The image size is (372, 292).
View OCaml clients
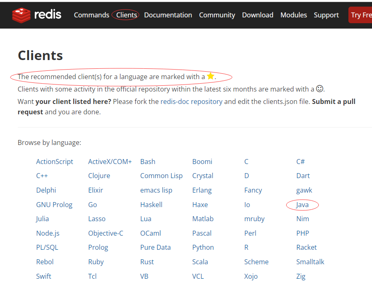tap(150, 233)
